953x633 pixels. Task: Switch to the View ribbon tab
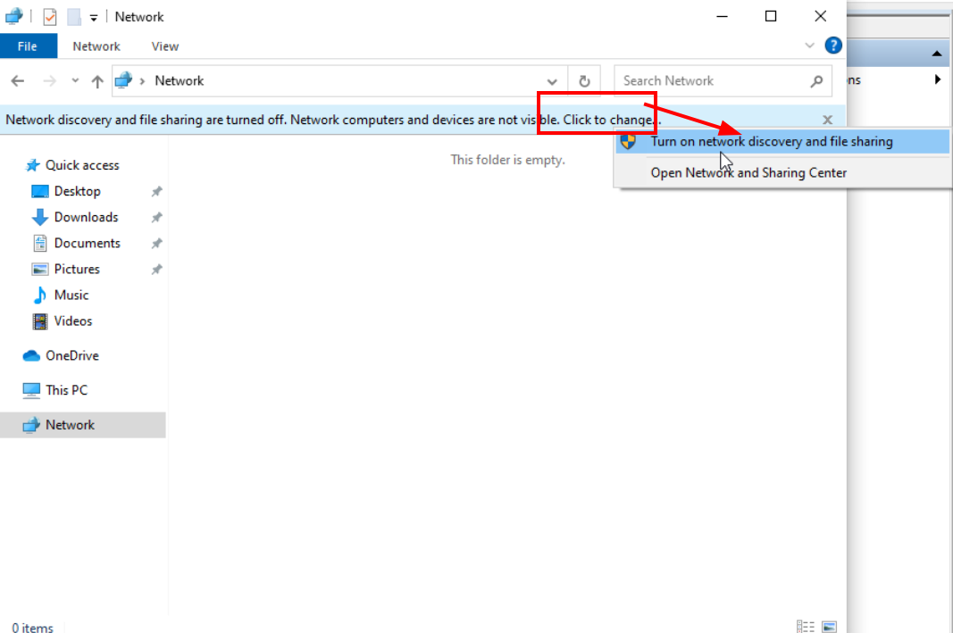[164, 46]
